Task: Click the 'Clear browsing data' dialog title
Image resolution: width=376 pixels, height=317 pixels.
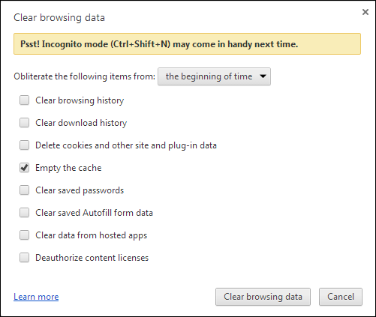Action: (x=59, y=18)
